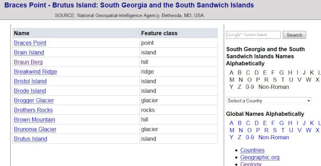Visit the Braun Berg link
This screenshot has width=321, height=166.
[28, 62]
